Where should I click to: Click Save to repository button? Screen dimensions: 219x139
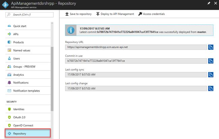click(79, 14)
